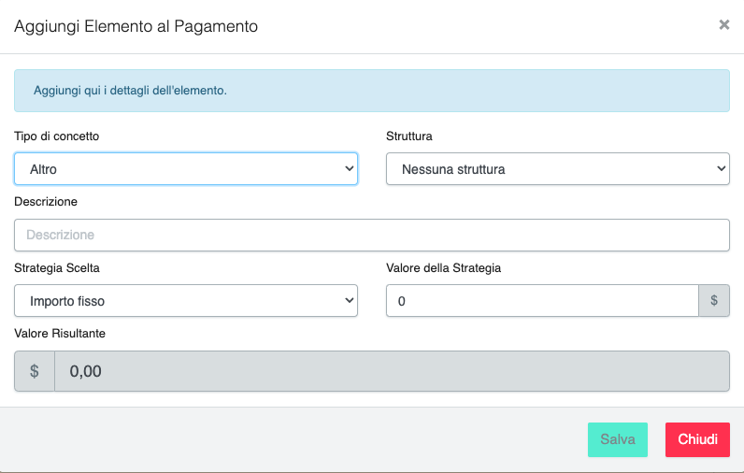This screenshot has width=744, height=473.
Task: Click the Struttura label
Action: [x=409, y=136]
